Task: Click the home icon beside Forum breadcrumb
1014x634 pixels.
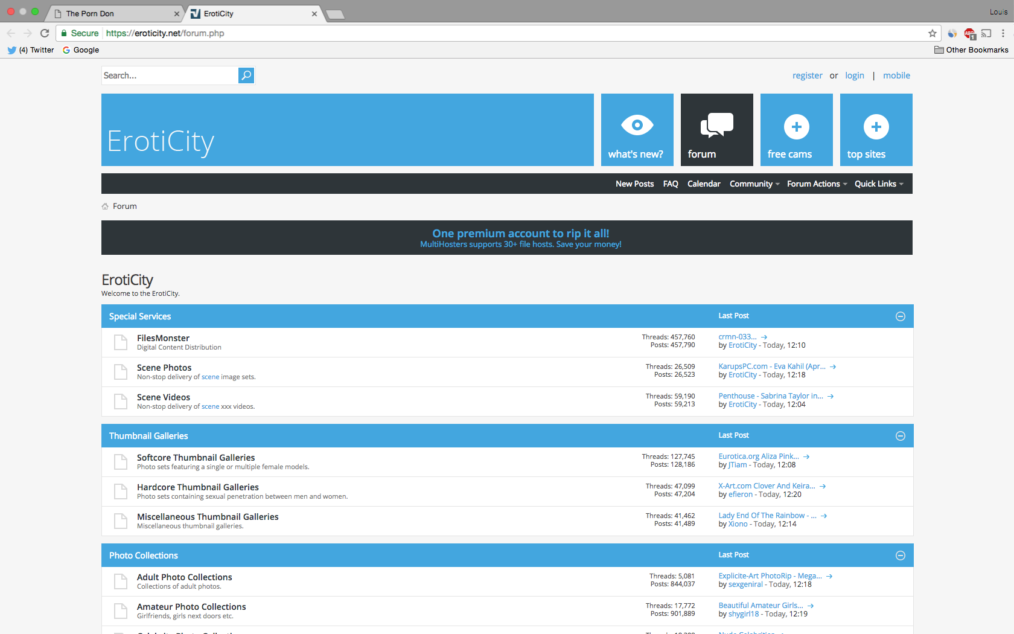Action: pyautogui.click(x=105, y=207)
